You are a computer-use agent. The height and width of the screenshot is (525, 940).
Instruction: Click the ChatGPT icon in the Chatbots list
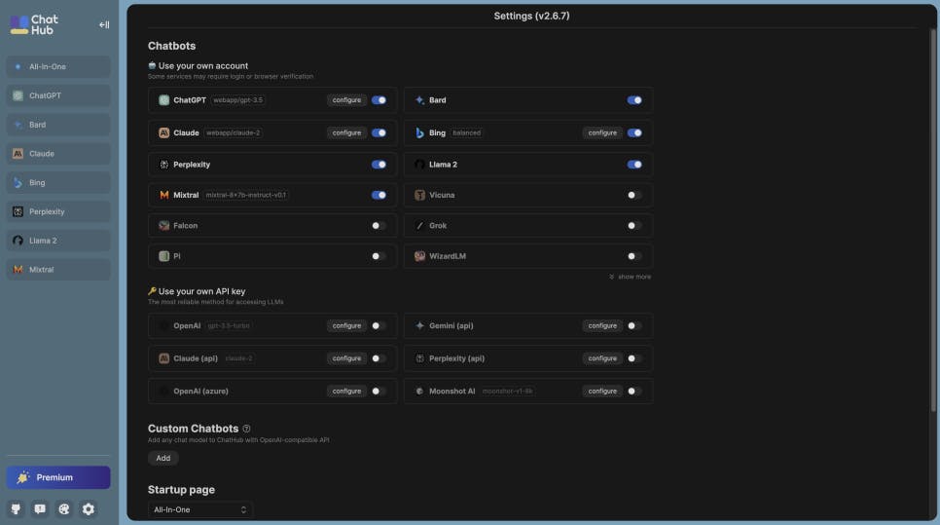click(163, 100)
